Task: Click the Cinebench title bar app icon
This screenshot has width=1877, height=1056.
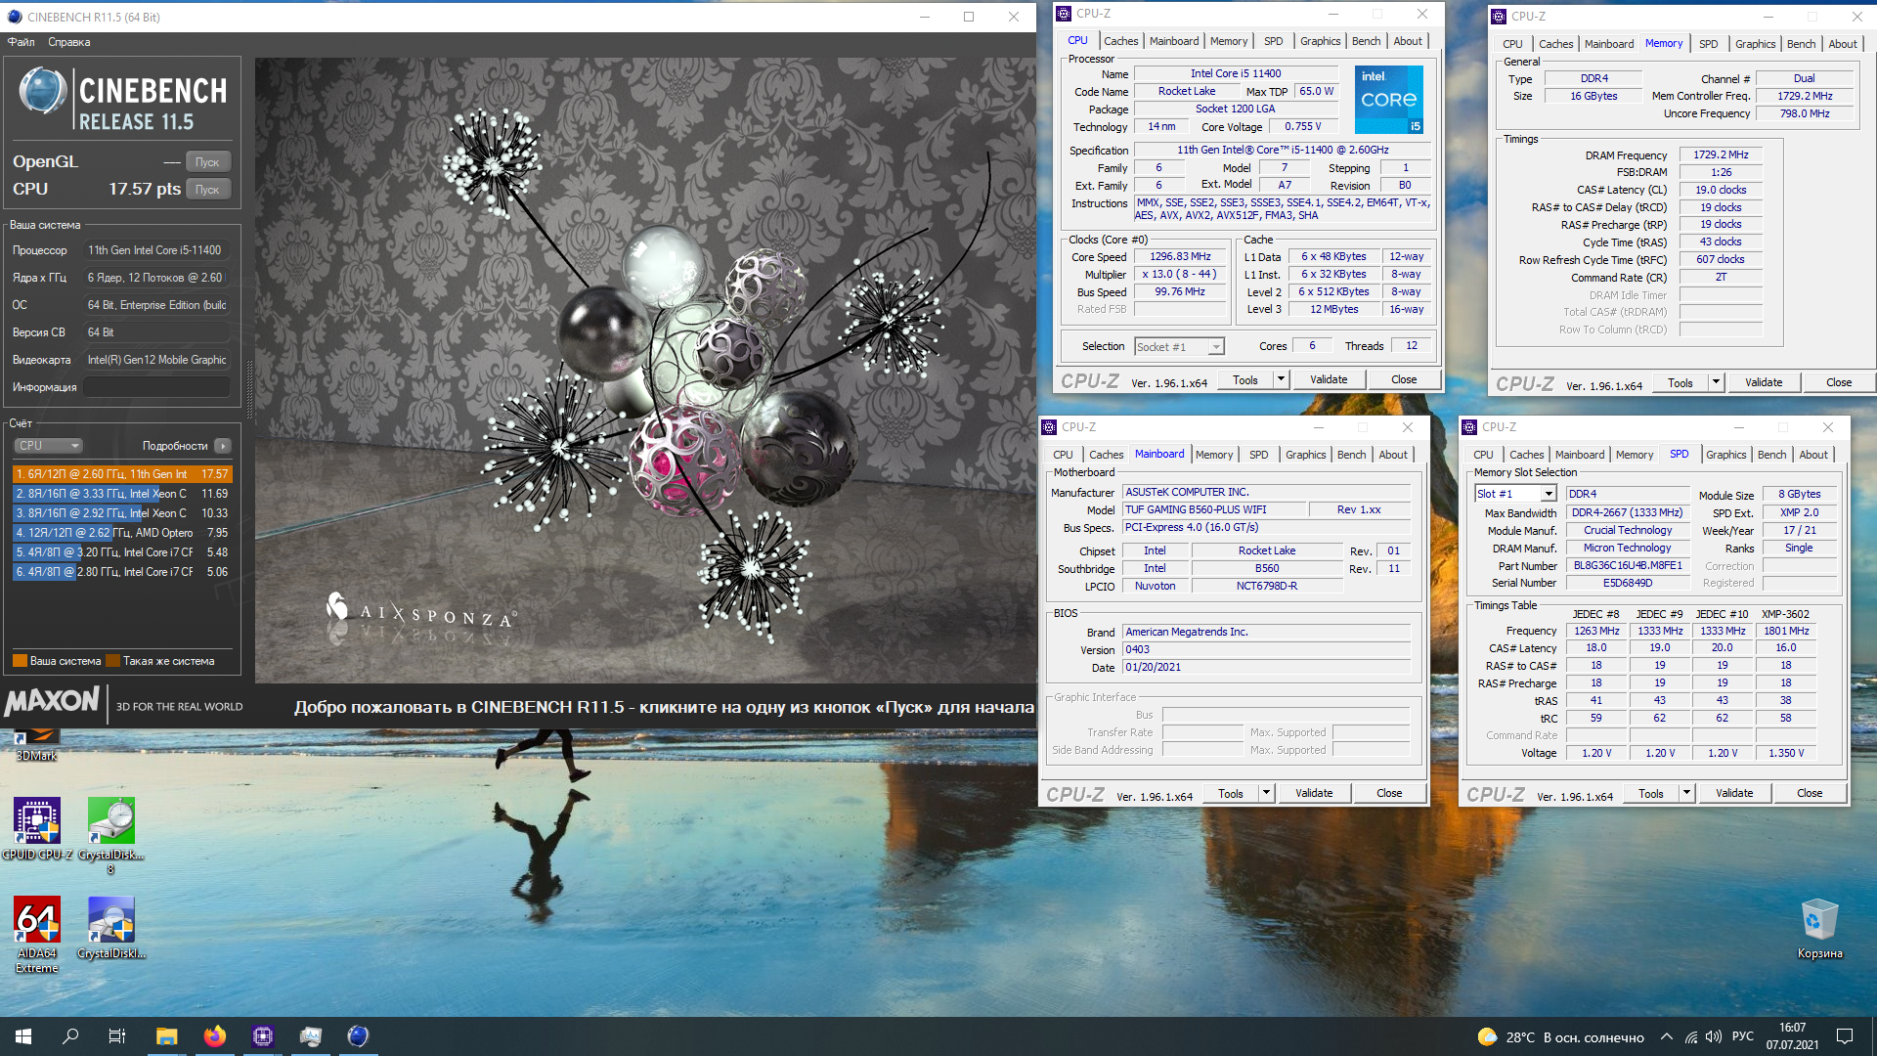Action: pyautogui.click(x=14, y=17)
